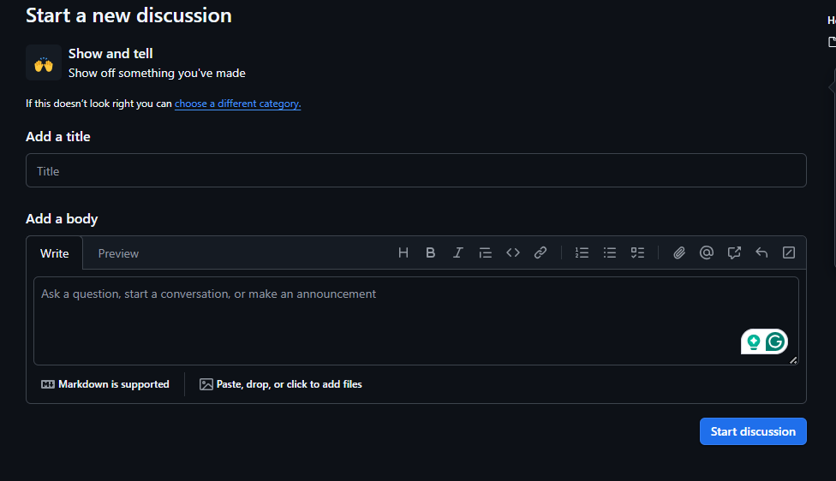Attach files using the paperclip icon

point(679,252)
